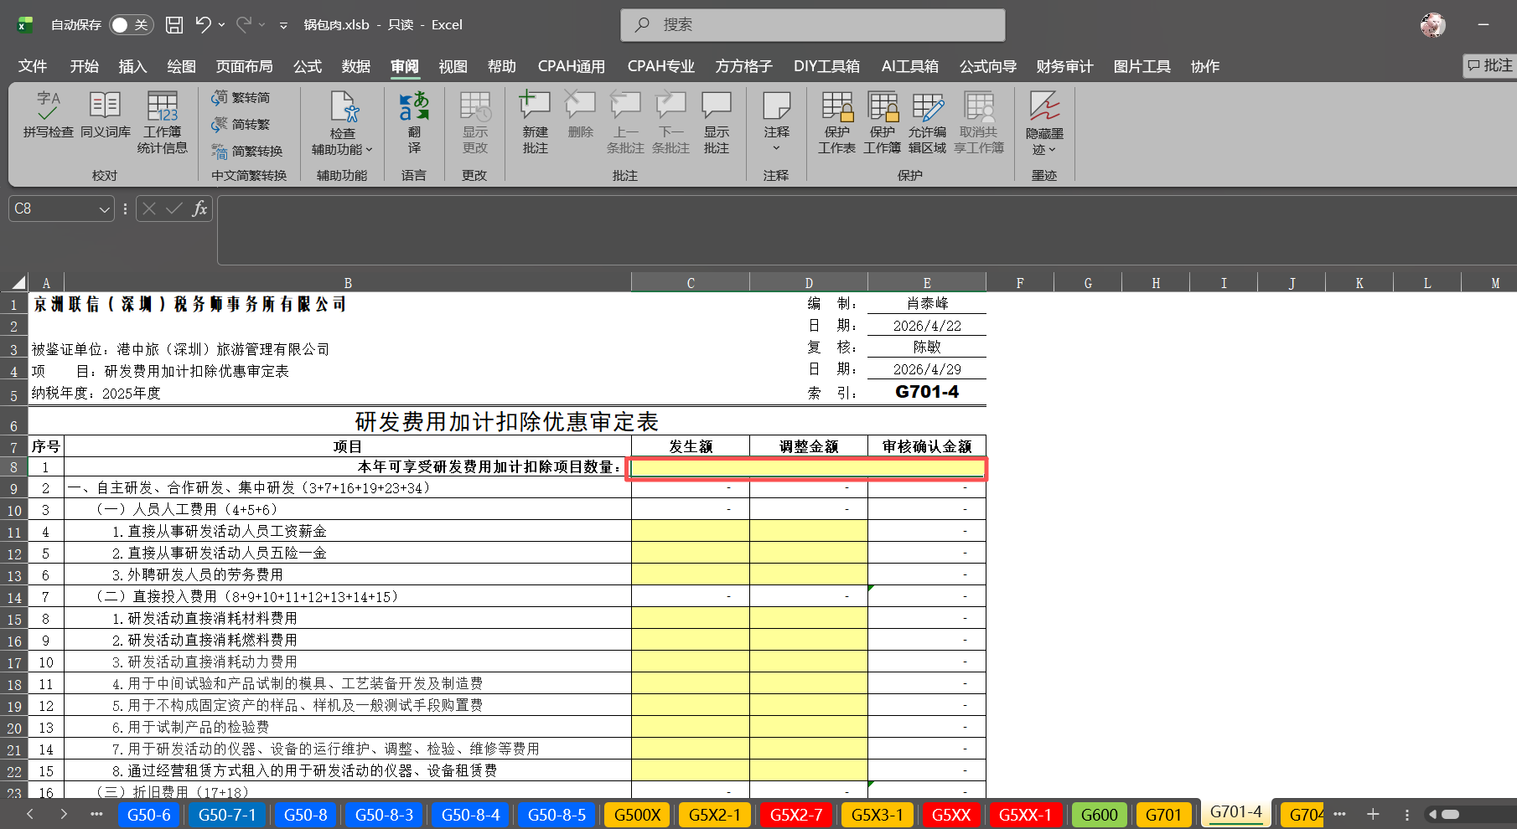This screenshot has height=829, width=1517.
Task: Click the Insert Function fx icon
Action: tap(199, 209)
